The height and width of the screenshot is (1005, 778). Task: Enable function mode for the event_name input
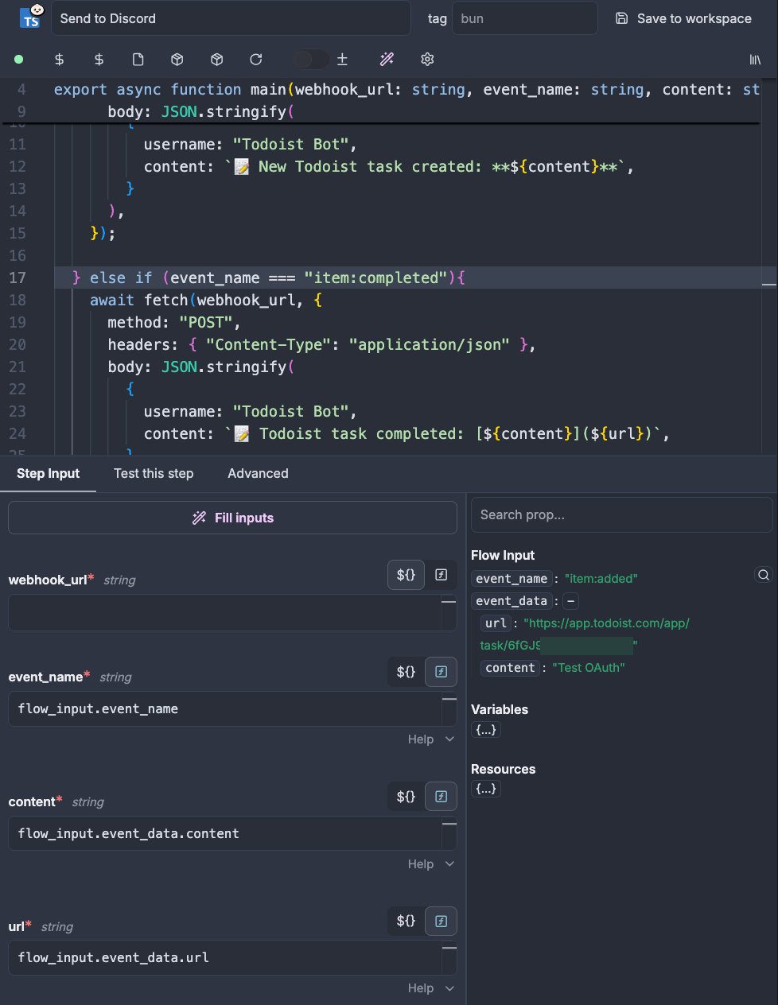[x=441, y=671]
